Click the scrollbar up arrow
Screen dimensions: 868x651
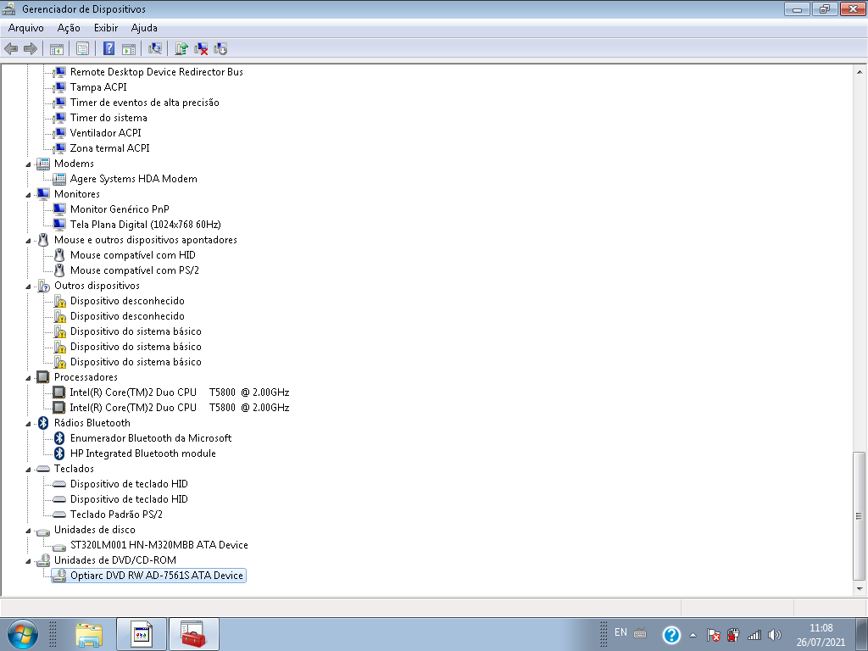coord(860,72)
